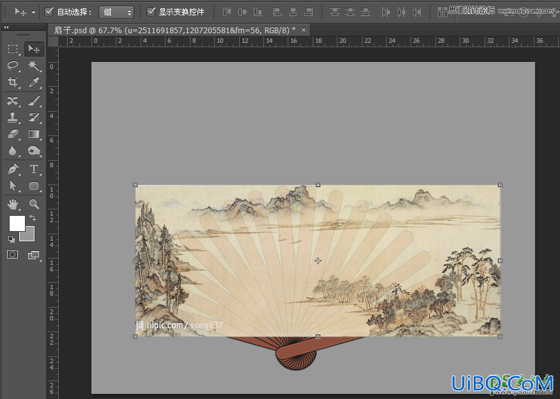The width and height of the screenshot is (560, 399).
Task: Click the right-middle transform handle
Action: 500,260
